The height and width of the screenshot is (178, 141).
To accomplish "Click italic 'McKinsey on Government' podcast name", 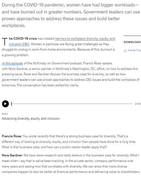I will tap(51, 63).
